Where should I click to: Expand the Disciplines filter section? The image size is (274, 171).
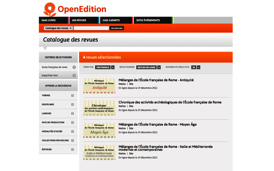tap(73, 105)
